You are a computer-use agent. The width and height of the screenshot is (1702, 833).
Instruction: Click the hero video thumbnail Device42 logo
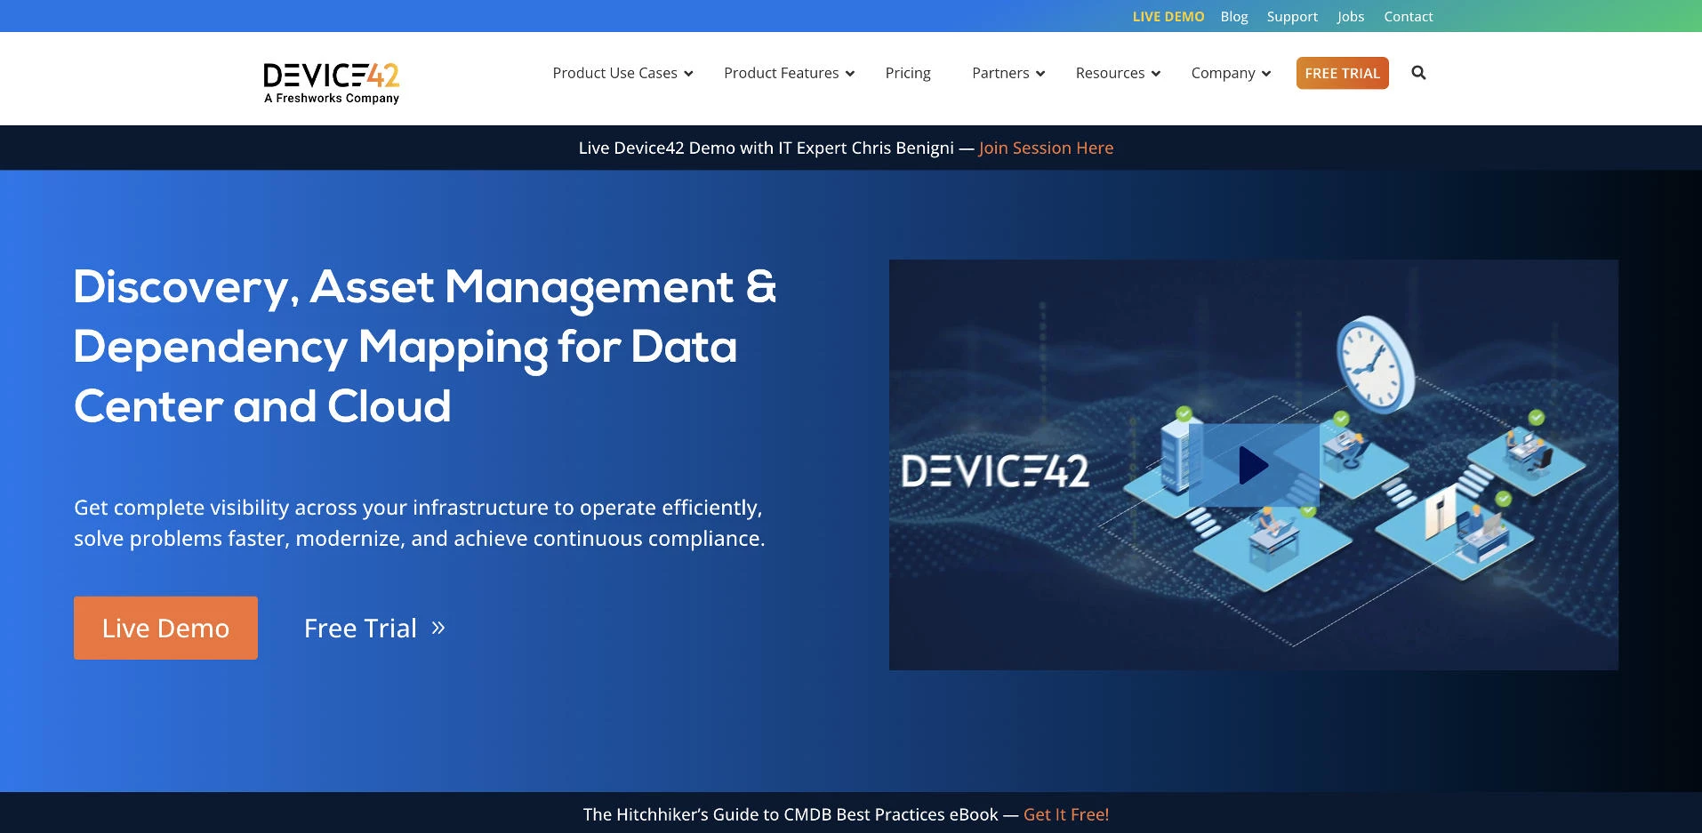click(x=994, y=470)
